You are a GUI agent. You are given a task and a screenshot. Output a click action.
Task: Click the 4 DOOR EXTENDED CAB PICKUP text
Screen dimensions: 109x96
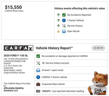(x=15, y=62)
